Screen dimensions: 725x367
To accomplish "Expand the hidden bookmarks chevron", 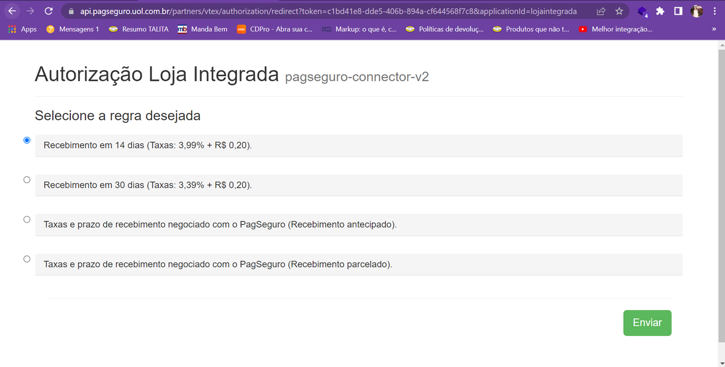I will [714, 29].
